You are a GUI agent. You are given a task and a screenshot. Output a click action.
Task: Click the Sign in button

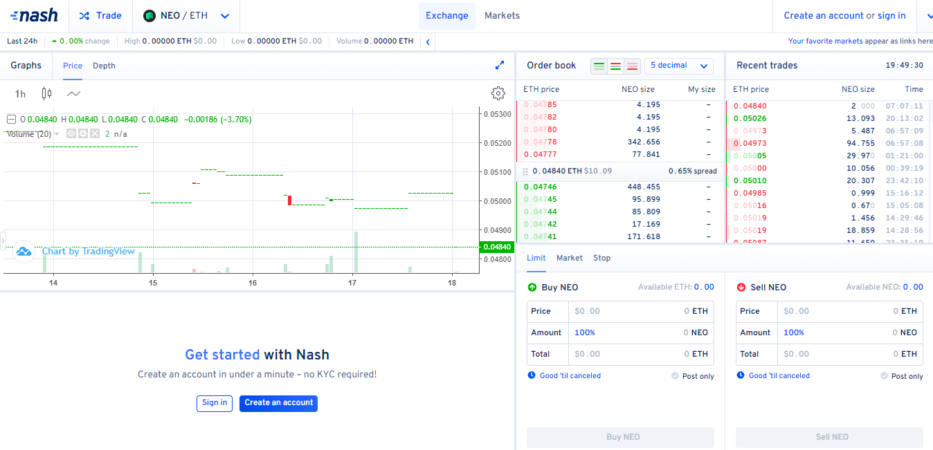(215, 403)
